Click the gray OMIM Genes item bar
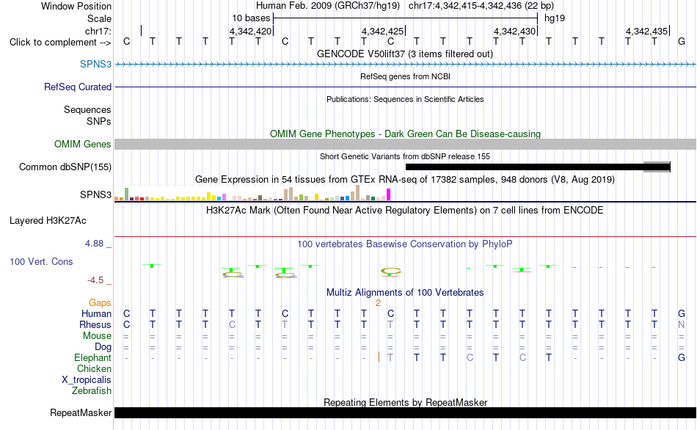The height and width of the screenshot is (430, 697). [405, 144]
